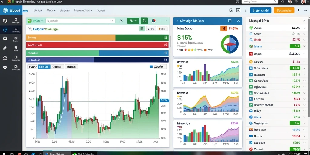Open the DASTI dropdown in chart toolbar
This screenshot has height=155, width=310.
point(36,21)
